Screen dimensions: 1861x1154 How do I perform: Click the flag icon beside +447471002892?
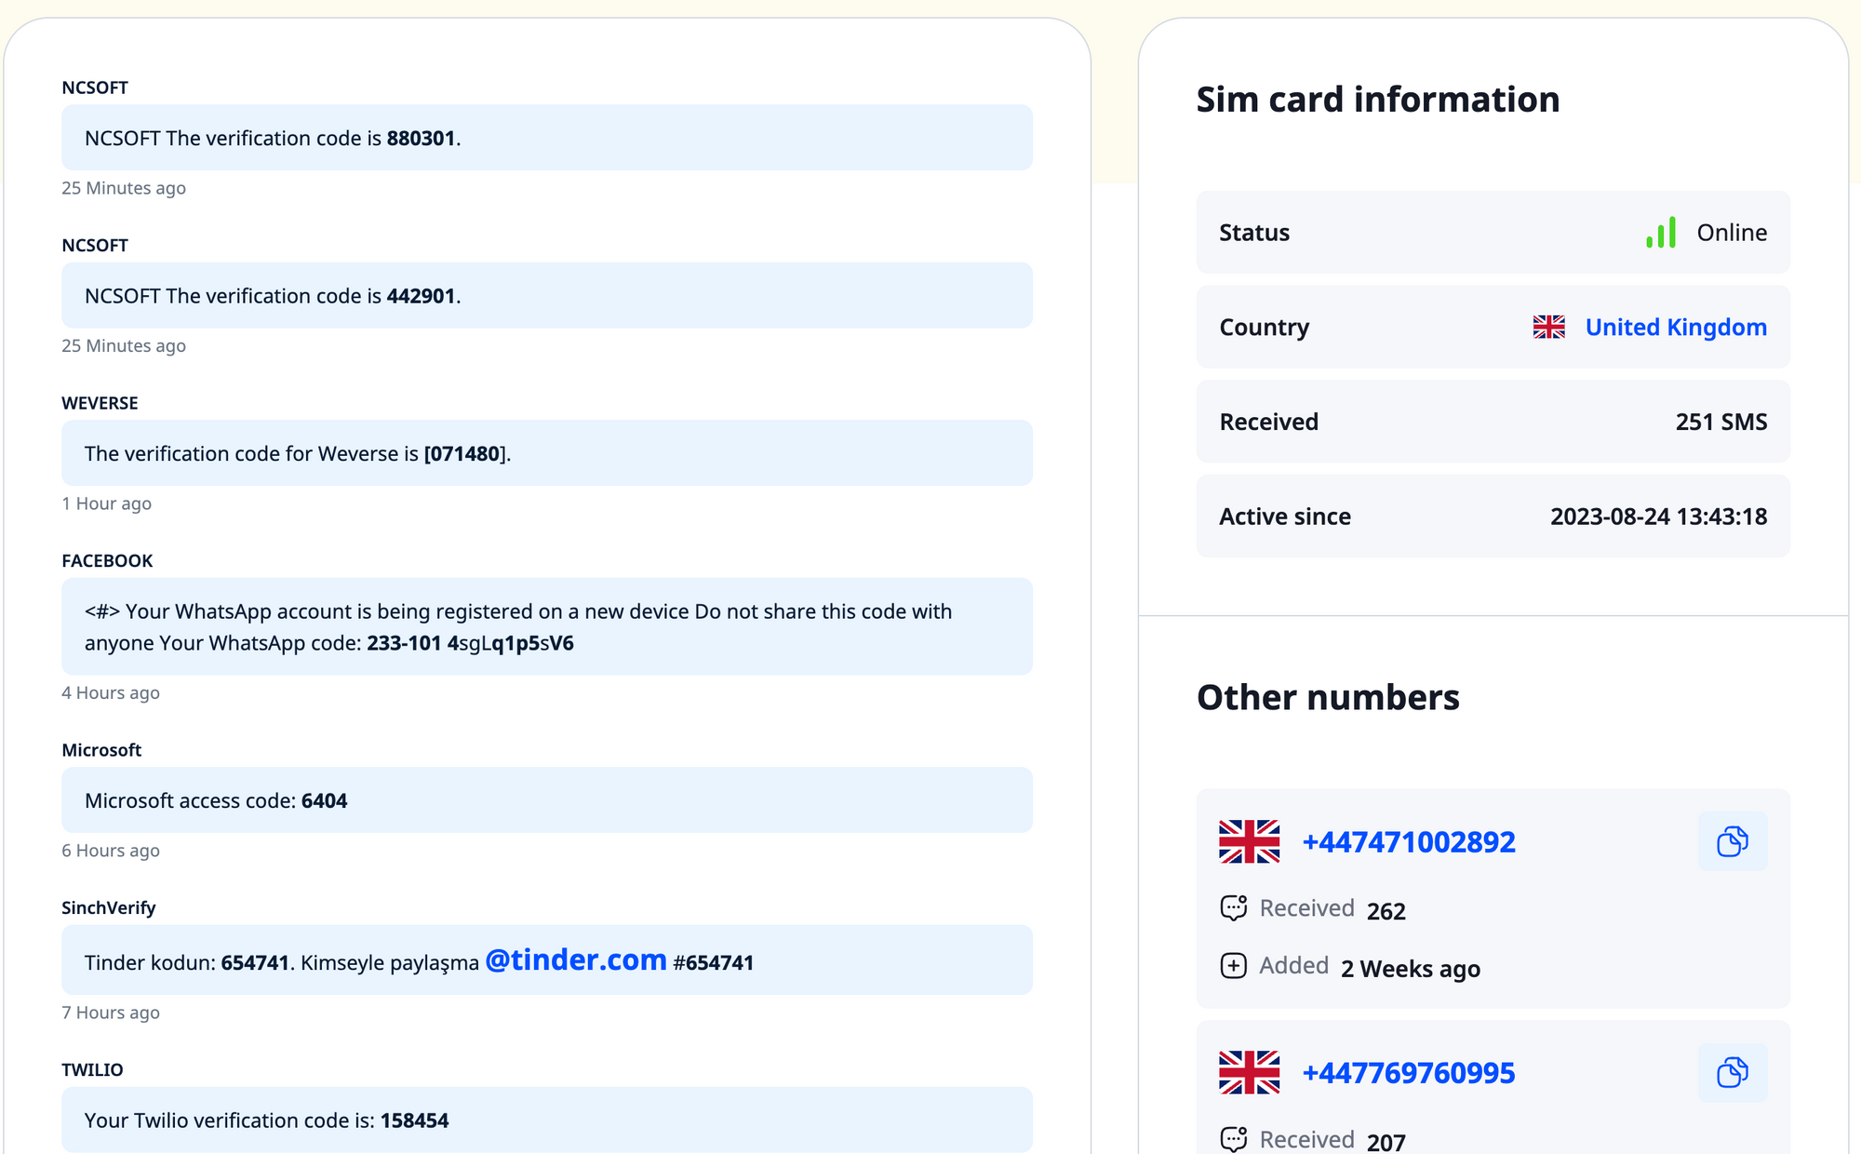[x=1249, y=841]
